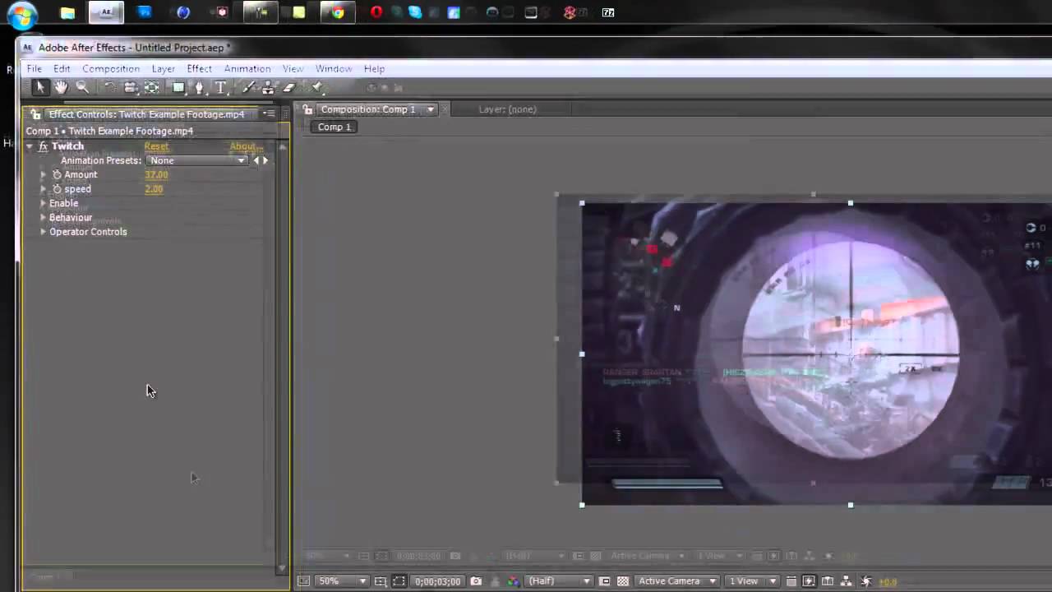The image size is (1052, 592).
Task: Open Opera from the taskbar
Action: tap(376, 12)
